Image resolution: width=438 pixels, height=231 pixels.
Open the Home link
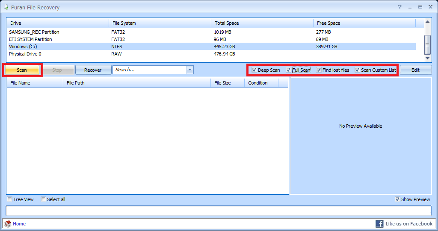tap(19, 224)
